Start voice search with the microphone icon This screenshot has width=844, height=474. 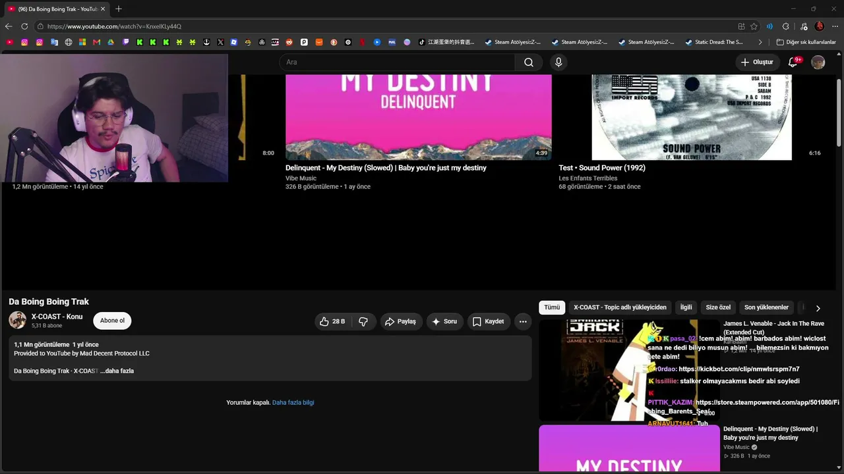(558, 62)
